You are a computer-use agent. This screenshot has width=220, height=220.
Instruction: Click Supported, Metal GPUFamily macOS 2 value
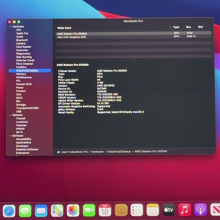point(121,112)
